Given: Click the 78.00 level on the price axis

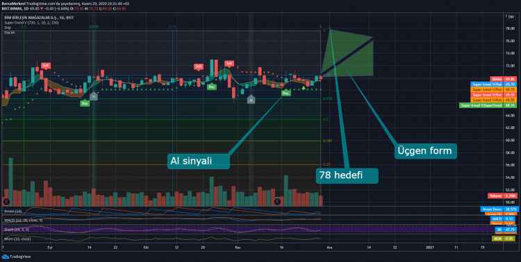Looking at the screenshot, I should pos(511,28).
